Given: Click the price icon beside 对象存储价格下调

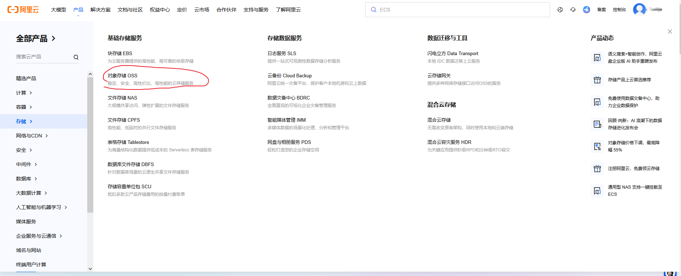Looking at the screenshot, I should pyautogui.click(x=597, y=146).
